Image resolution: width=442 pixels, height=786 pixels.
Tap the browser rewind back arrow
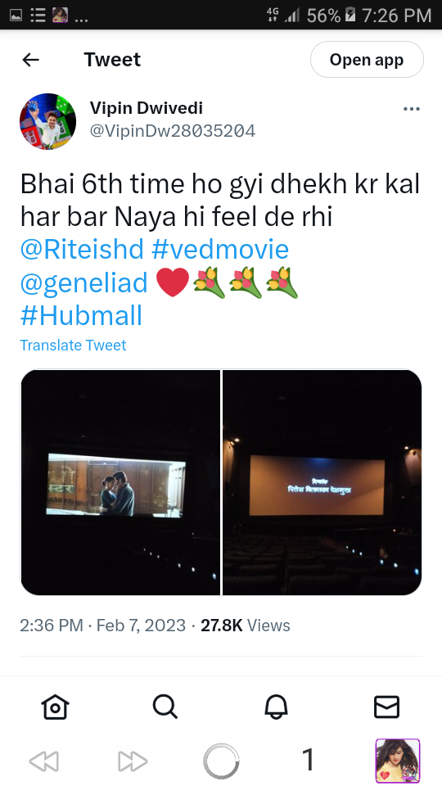[x=44, y=761]
